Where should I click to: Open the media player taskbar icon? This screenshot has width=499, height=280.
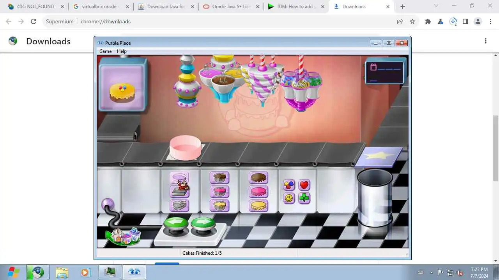86,272
